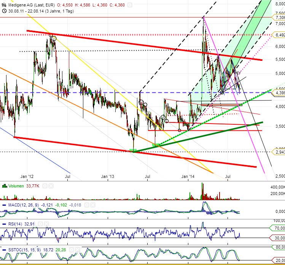Click the green Volumen bar-chart icon

coord(5,186)
